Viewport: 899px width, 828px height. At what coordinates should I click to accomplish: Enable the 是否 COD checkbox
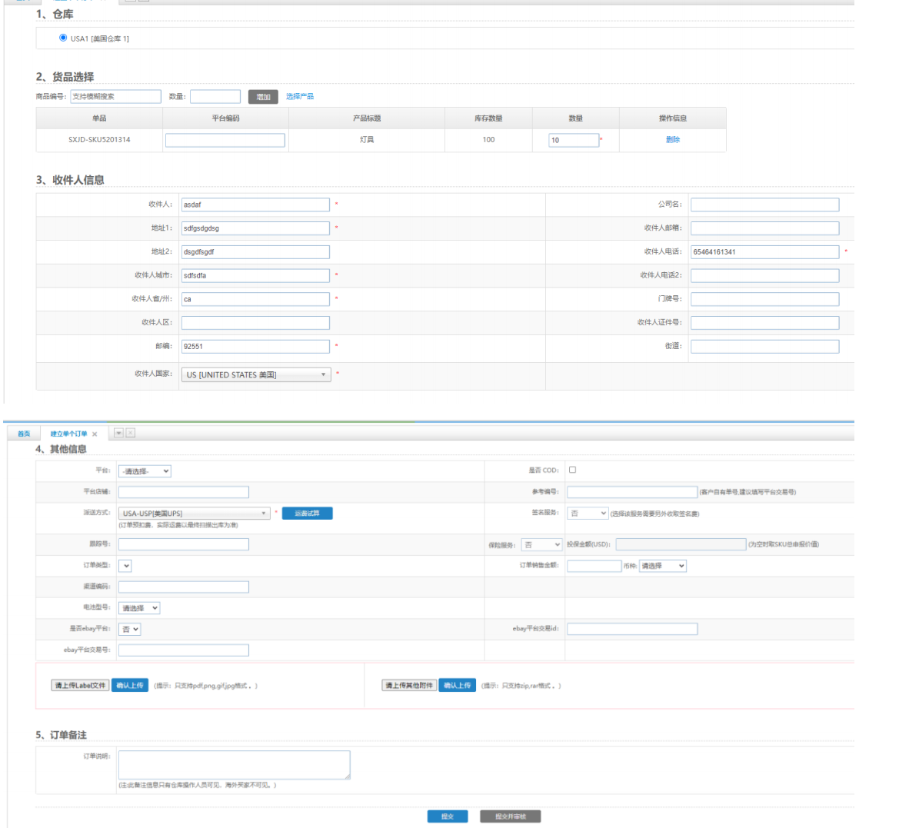(x=572, y=470)
